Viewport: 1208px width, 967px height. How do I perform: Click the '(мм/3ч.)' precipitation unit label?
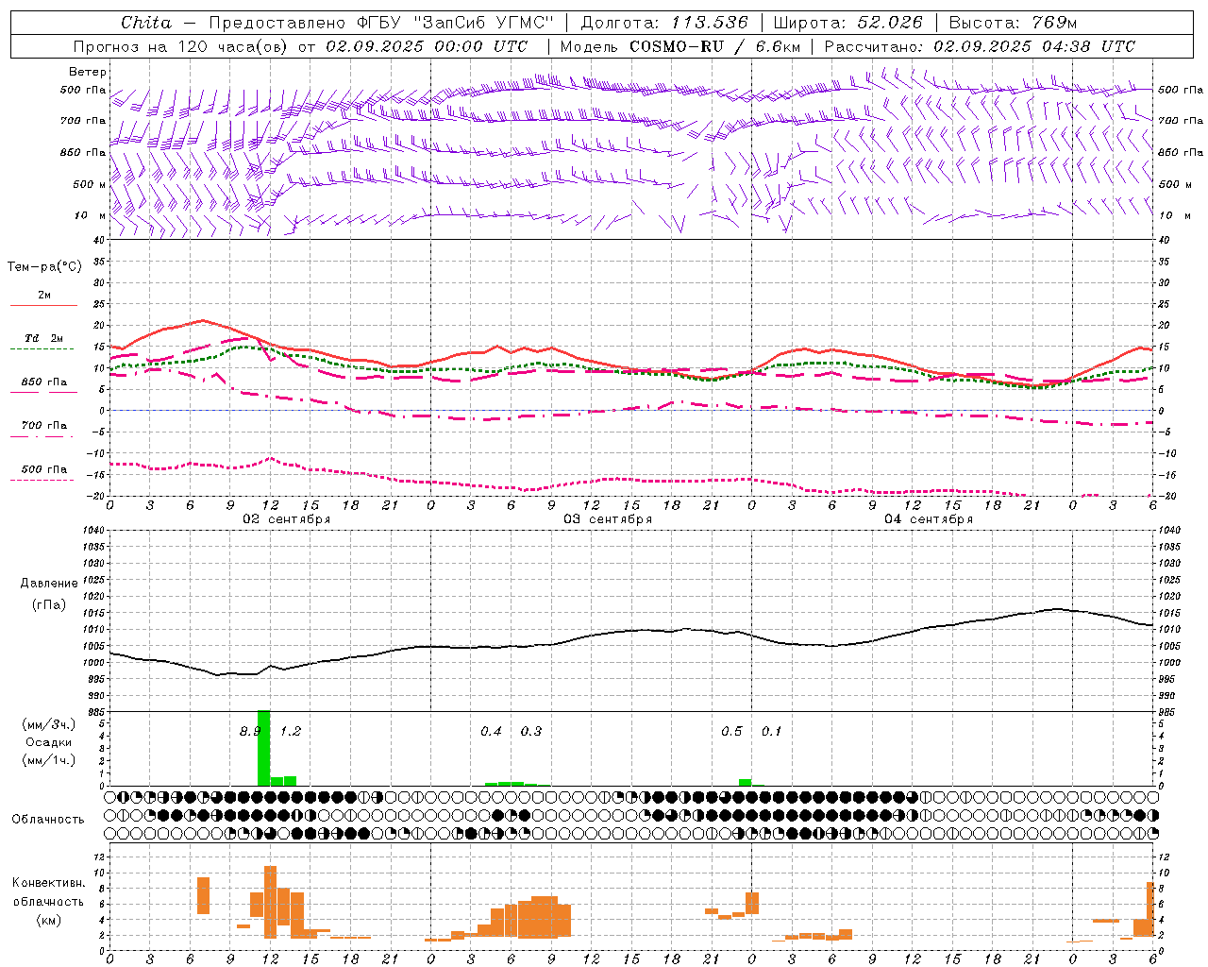(47, 724)
